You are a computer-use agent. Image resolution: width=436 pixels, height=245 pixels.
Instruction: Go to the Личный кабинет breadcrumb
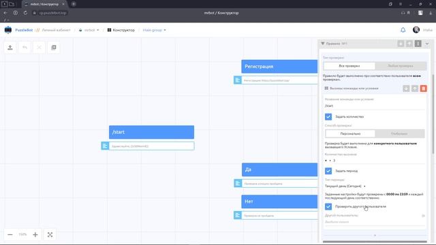pyautogui.click(x=56, y=30)
